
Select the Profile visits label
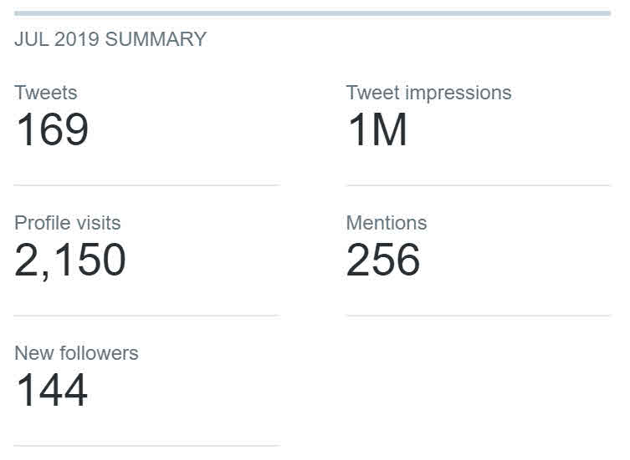pos(67,223)
